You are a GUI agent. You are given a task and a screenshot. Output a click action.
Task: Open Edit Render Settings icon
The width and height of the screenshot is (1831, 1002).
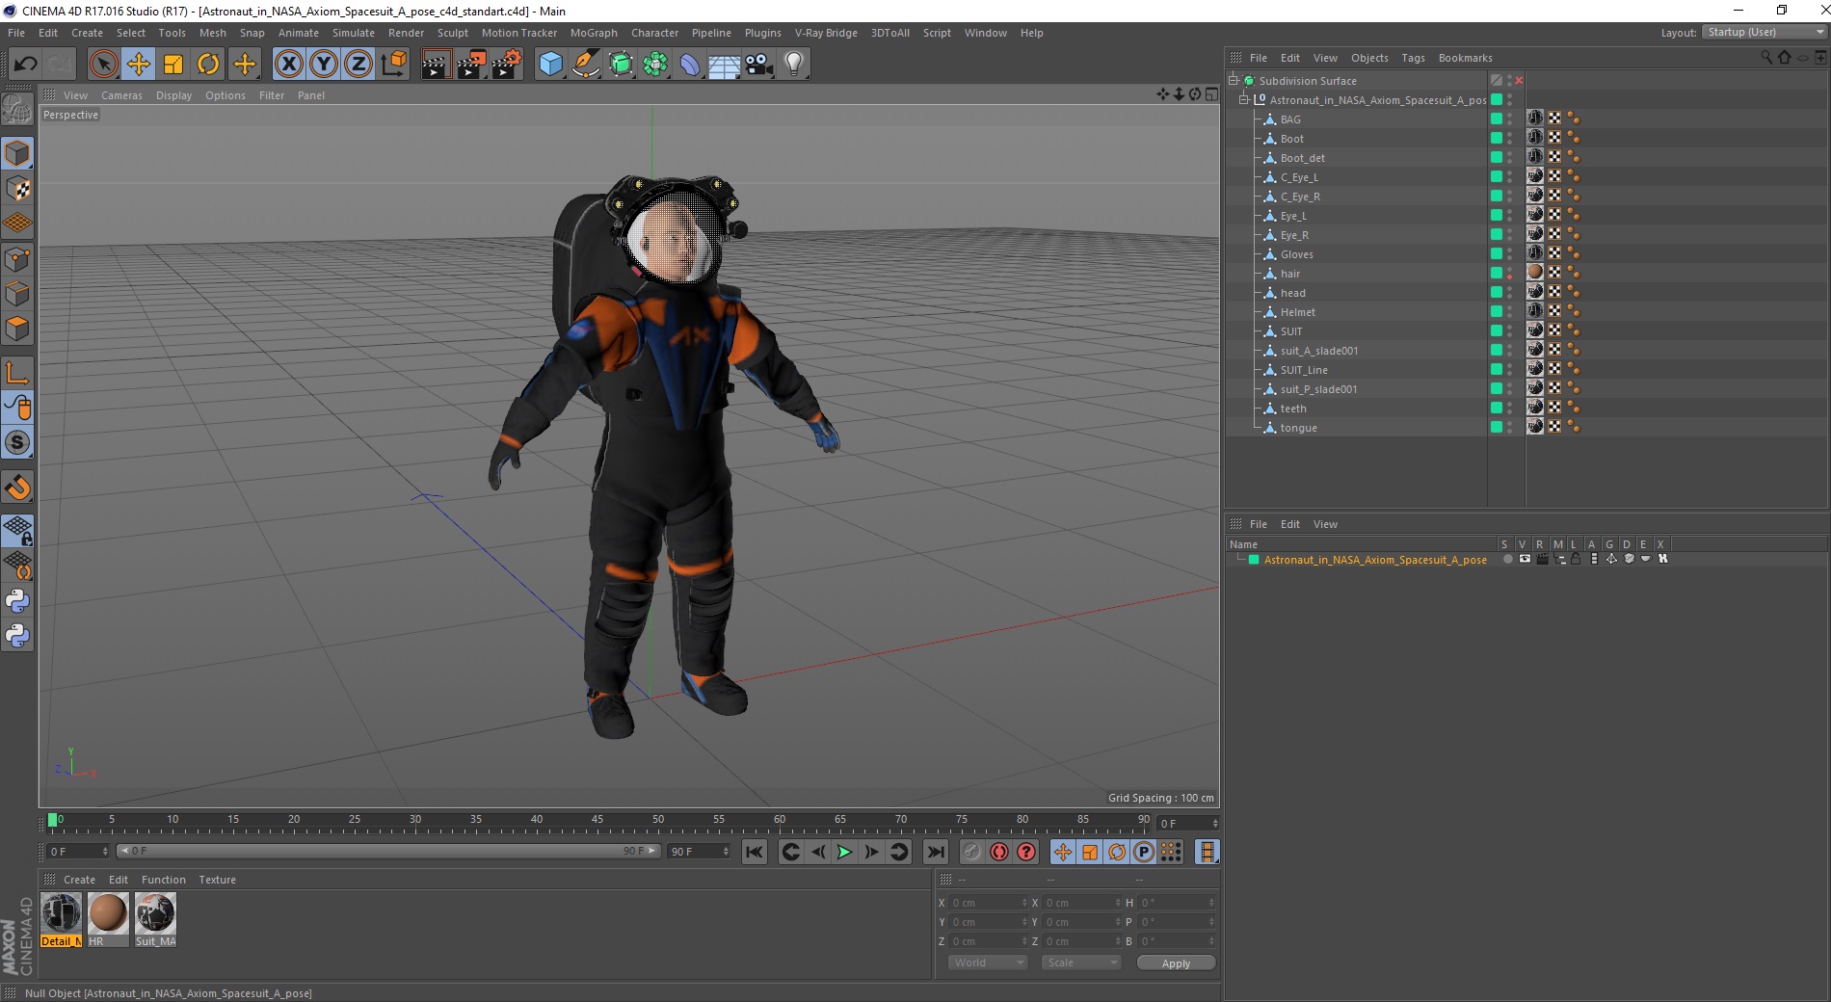[507, 65]
